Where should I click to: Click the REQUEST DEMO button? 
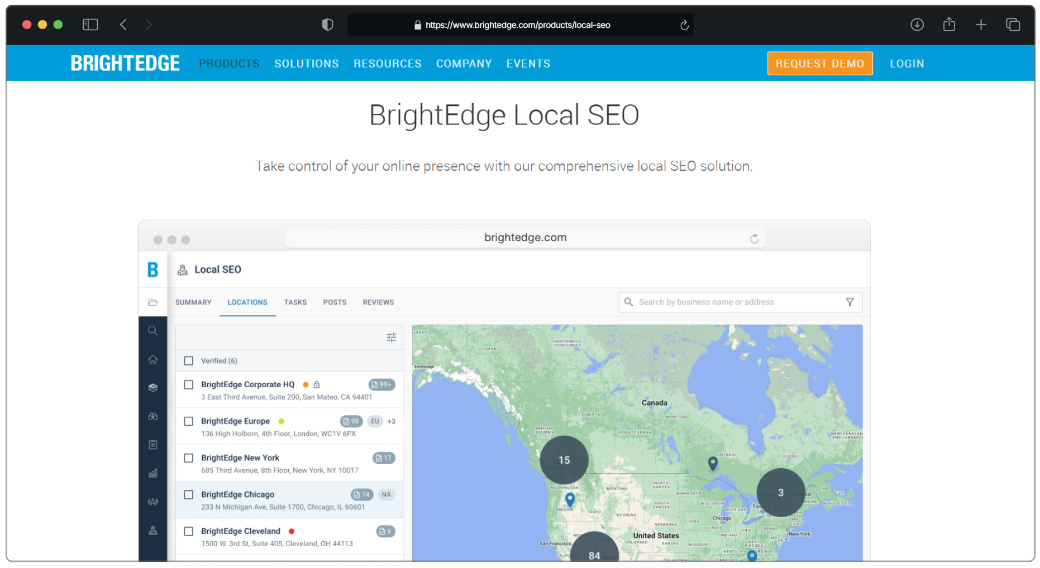[819, 64]
